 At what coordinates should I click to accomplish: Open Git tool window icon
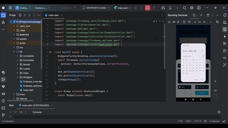3,115
